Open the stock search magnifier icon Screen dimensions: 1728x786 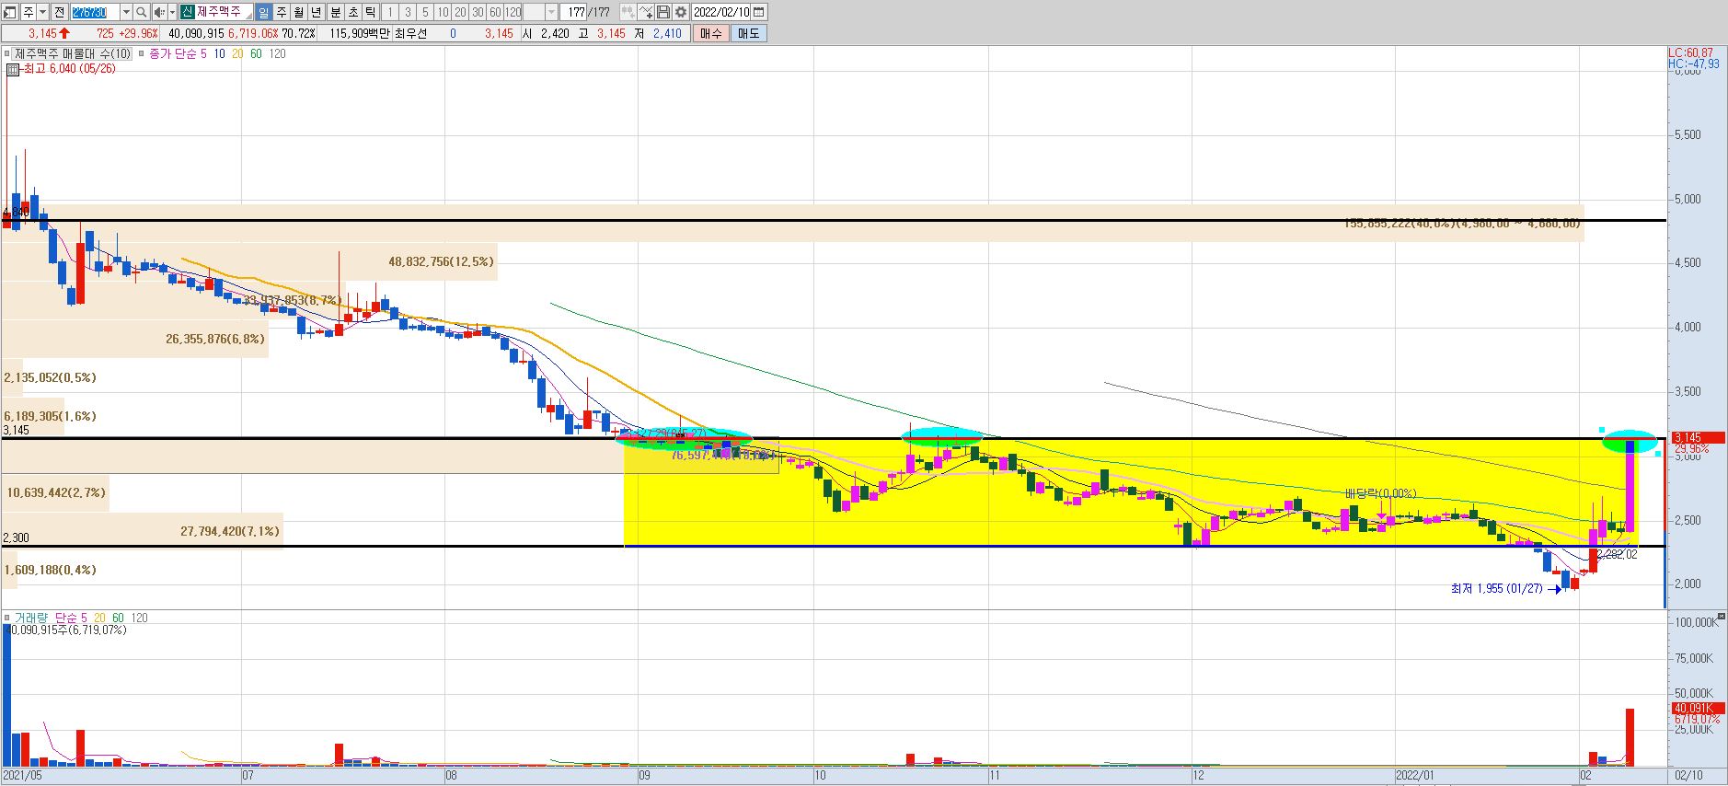tap(141, 12)
